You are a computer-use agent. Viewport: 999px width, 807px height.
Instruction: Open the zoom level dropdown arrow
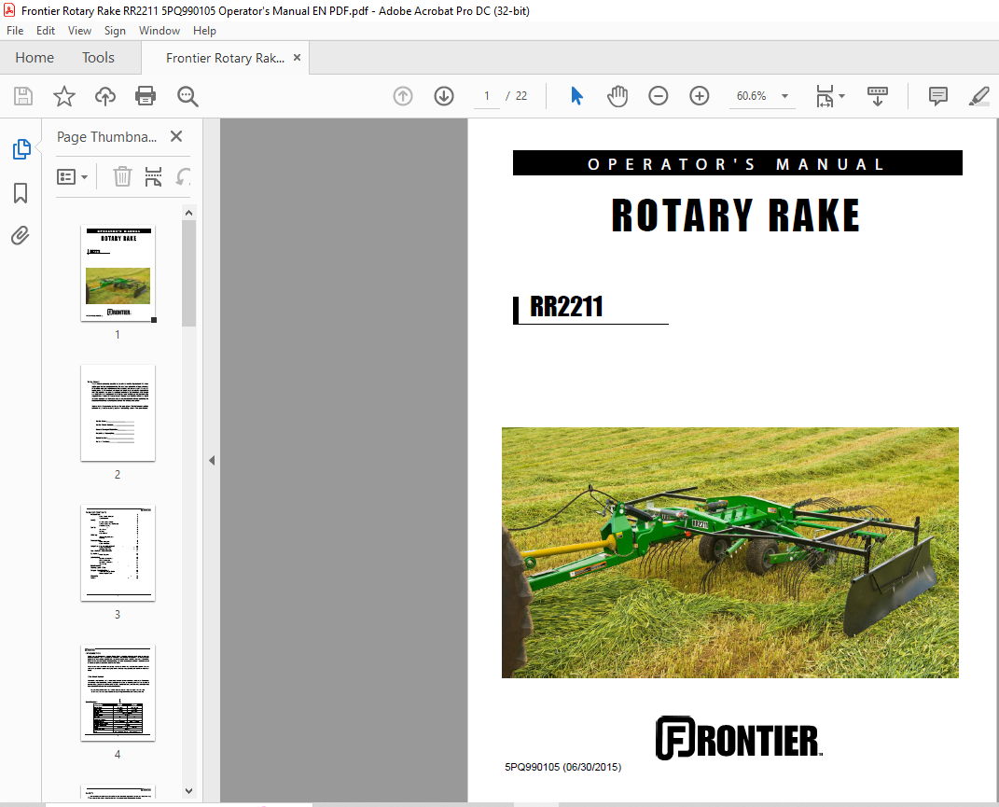785,96
